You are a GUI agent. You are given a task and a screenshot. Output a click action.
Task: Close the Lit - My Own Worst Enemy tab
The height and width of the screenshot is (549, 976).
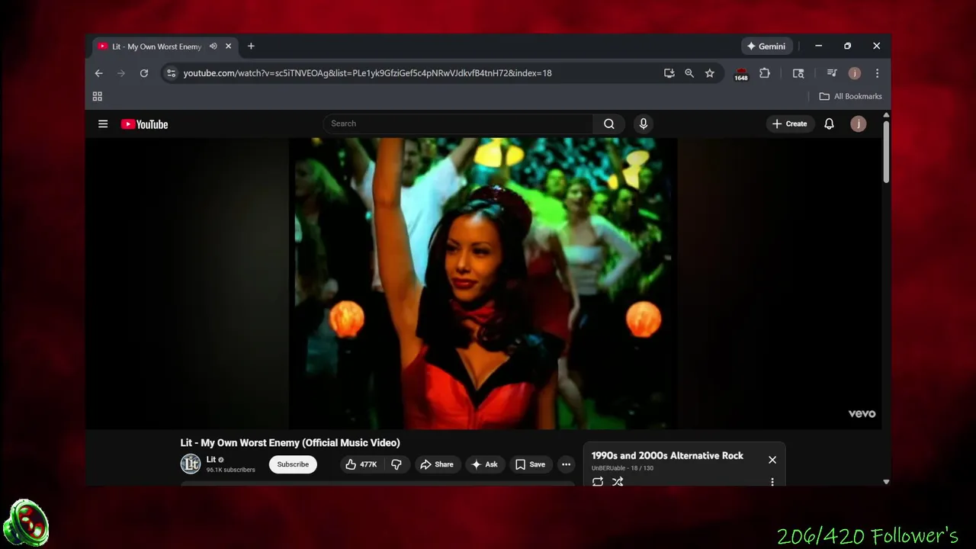pos(228,47)
